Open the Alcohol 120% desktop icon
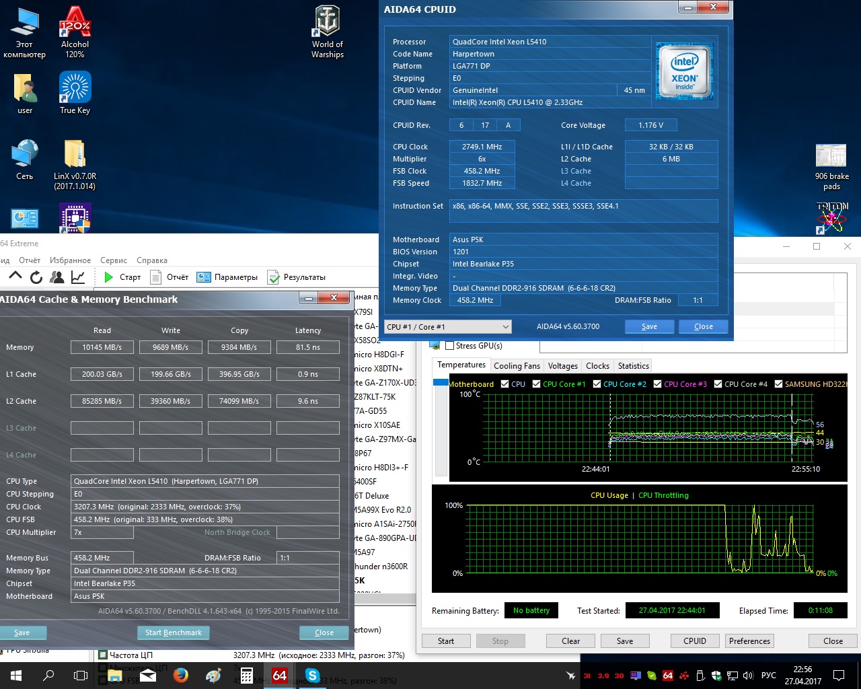Viewport: 861px width, 689px height. (x=75, y=32)
